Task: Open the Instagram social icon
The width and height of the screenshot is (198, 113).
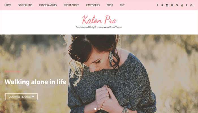Action: tap(167, 5)
